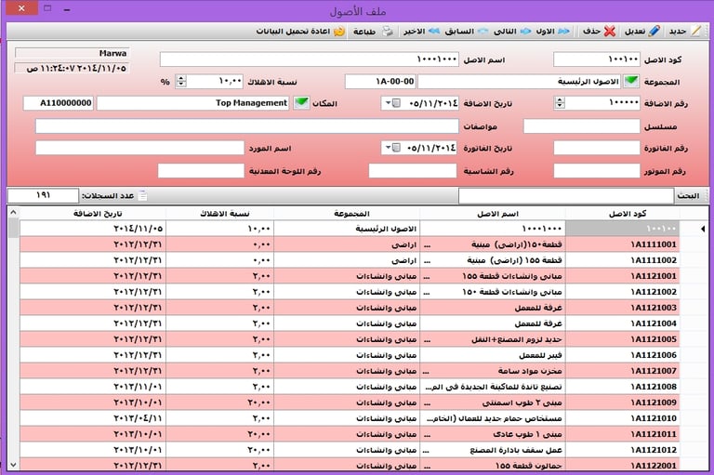714x475 pixels.
Task: Click the جديد (New) pencil icon
Action: point(695,31)
